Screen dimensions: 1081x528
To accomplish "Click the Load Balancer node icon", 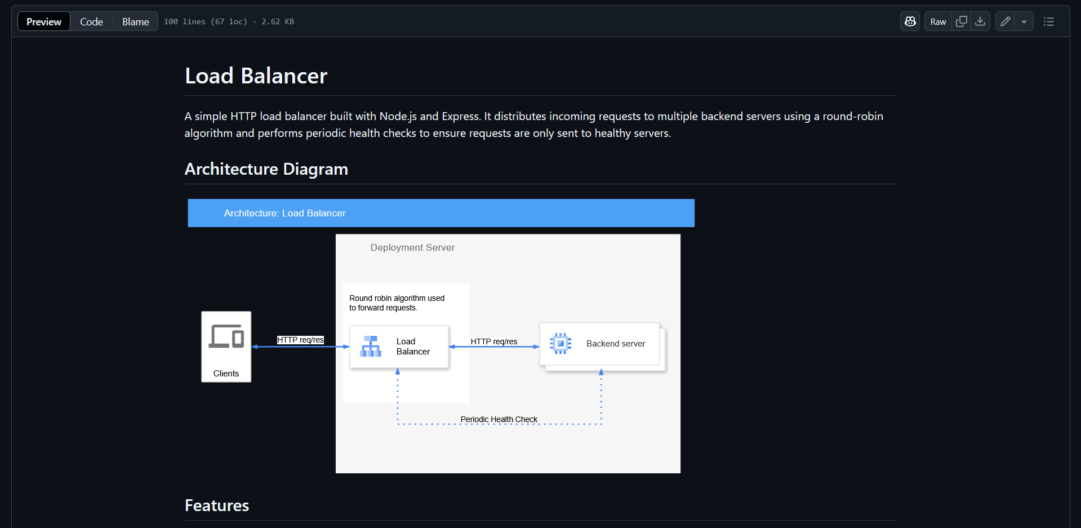I will coord(371,346).
